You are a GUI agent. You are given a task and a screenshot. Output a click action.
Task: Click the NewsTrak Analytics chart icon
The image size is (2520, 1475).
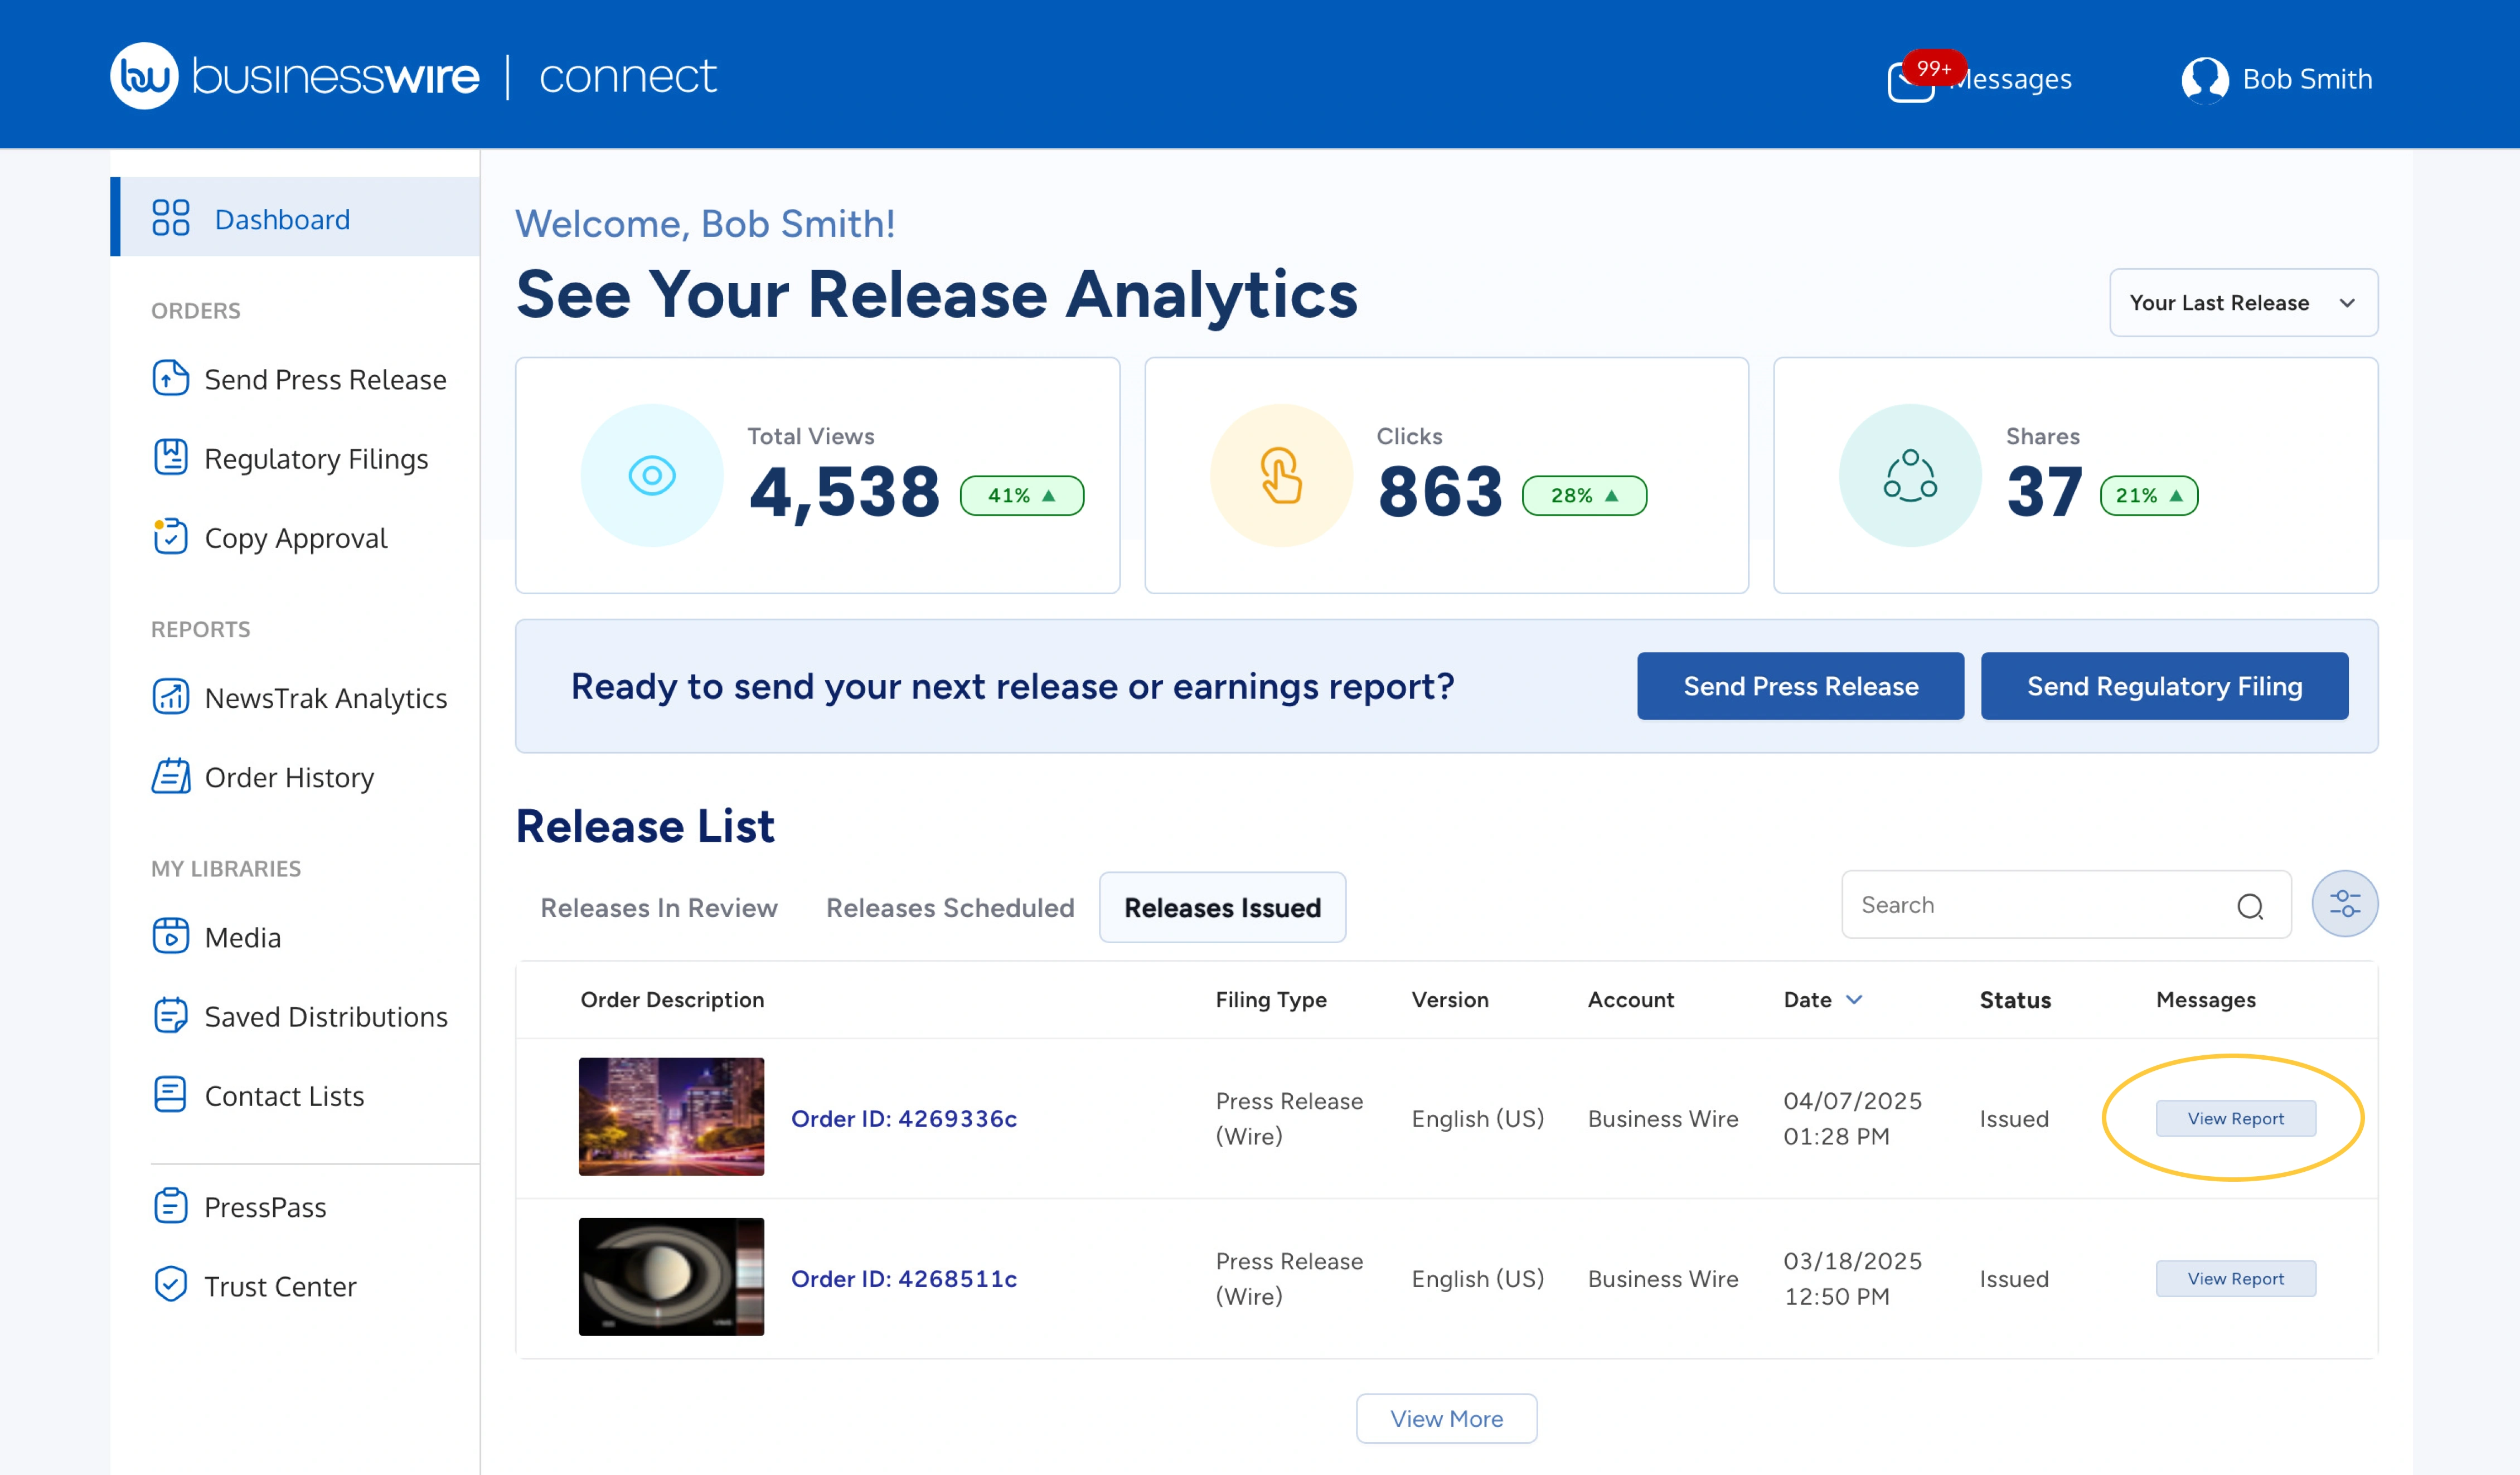[171, 697]
